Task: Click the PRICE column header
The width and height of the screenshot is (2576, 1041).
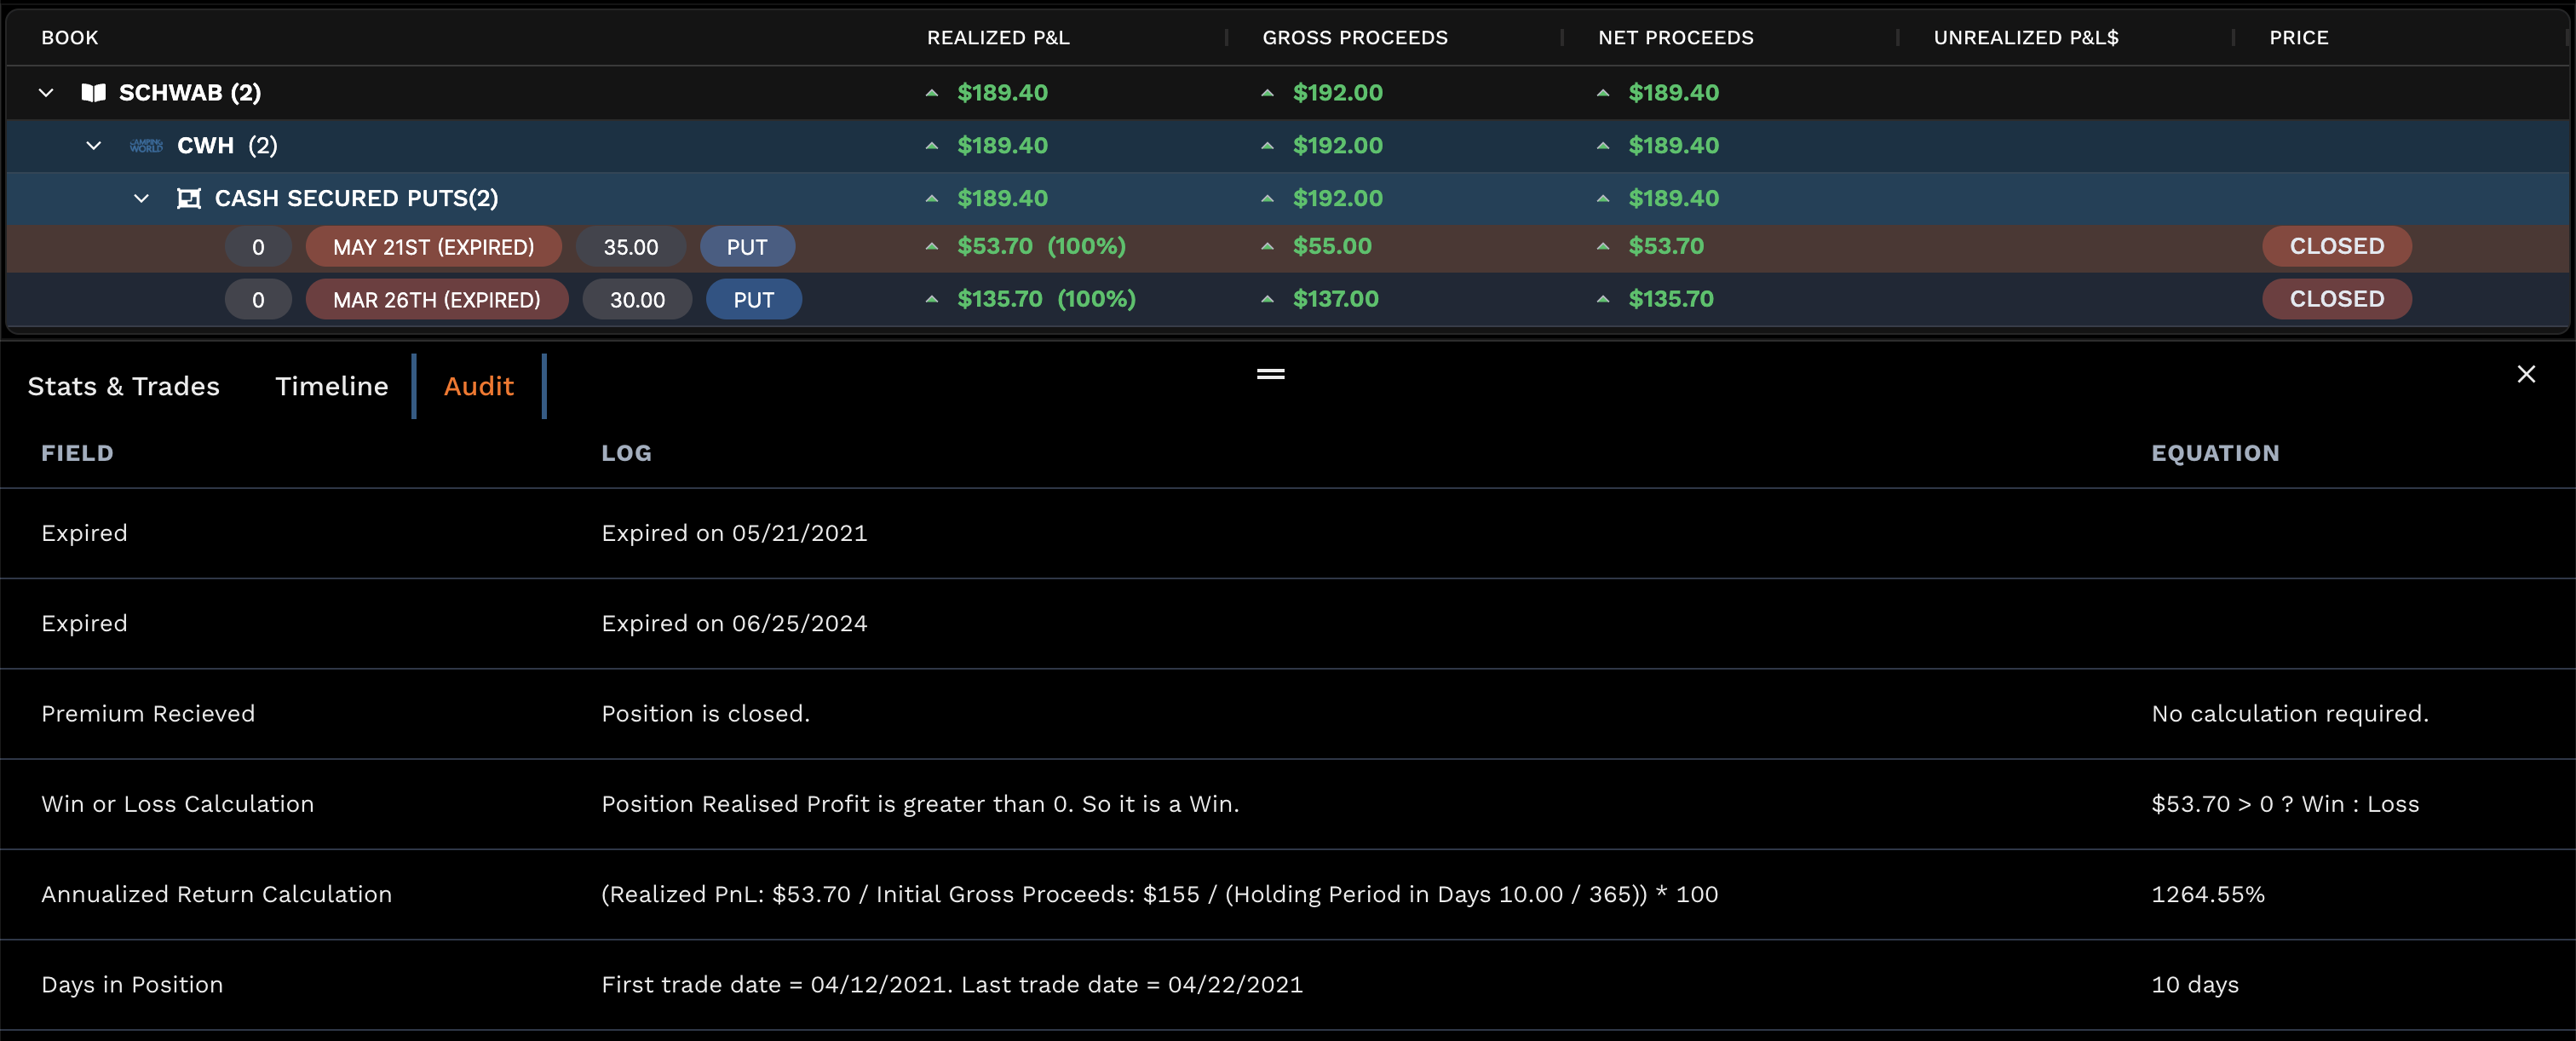Action: 2298,38
